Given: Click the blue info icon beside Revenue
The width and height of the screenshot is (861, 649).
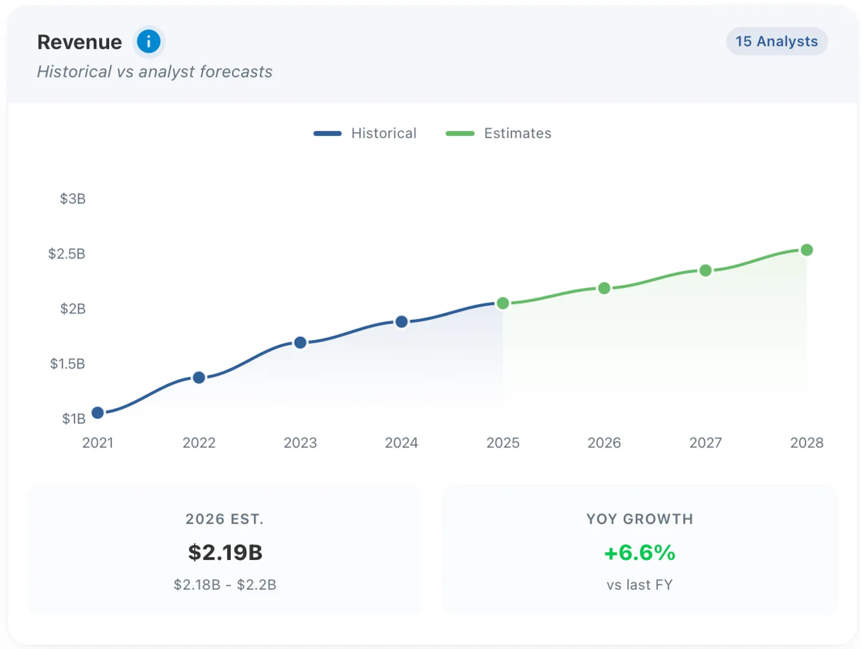Looking at the screenshot, I should 149,42.
